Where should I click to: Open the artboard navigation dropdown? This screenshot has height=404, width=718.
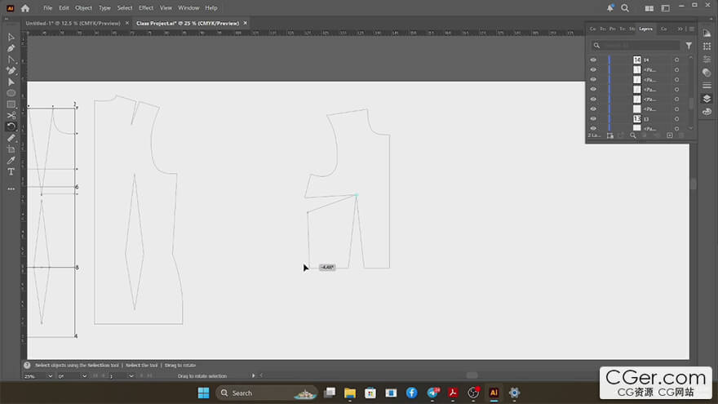click(x=131, y=376)
